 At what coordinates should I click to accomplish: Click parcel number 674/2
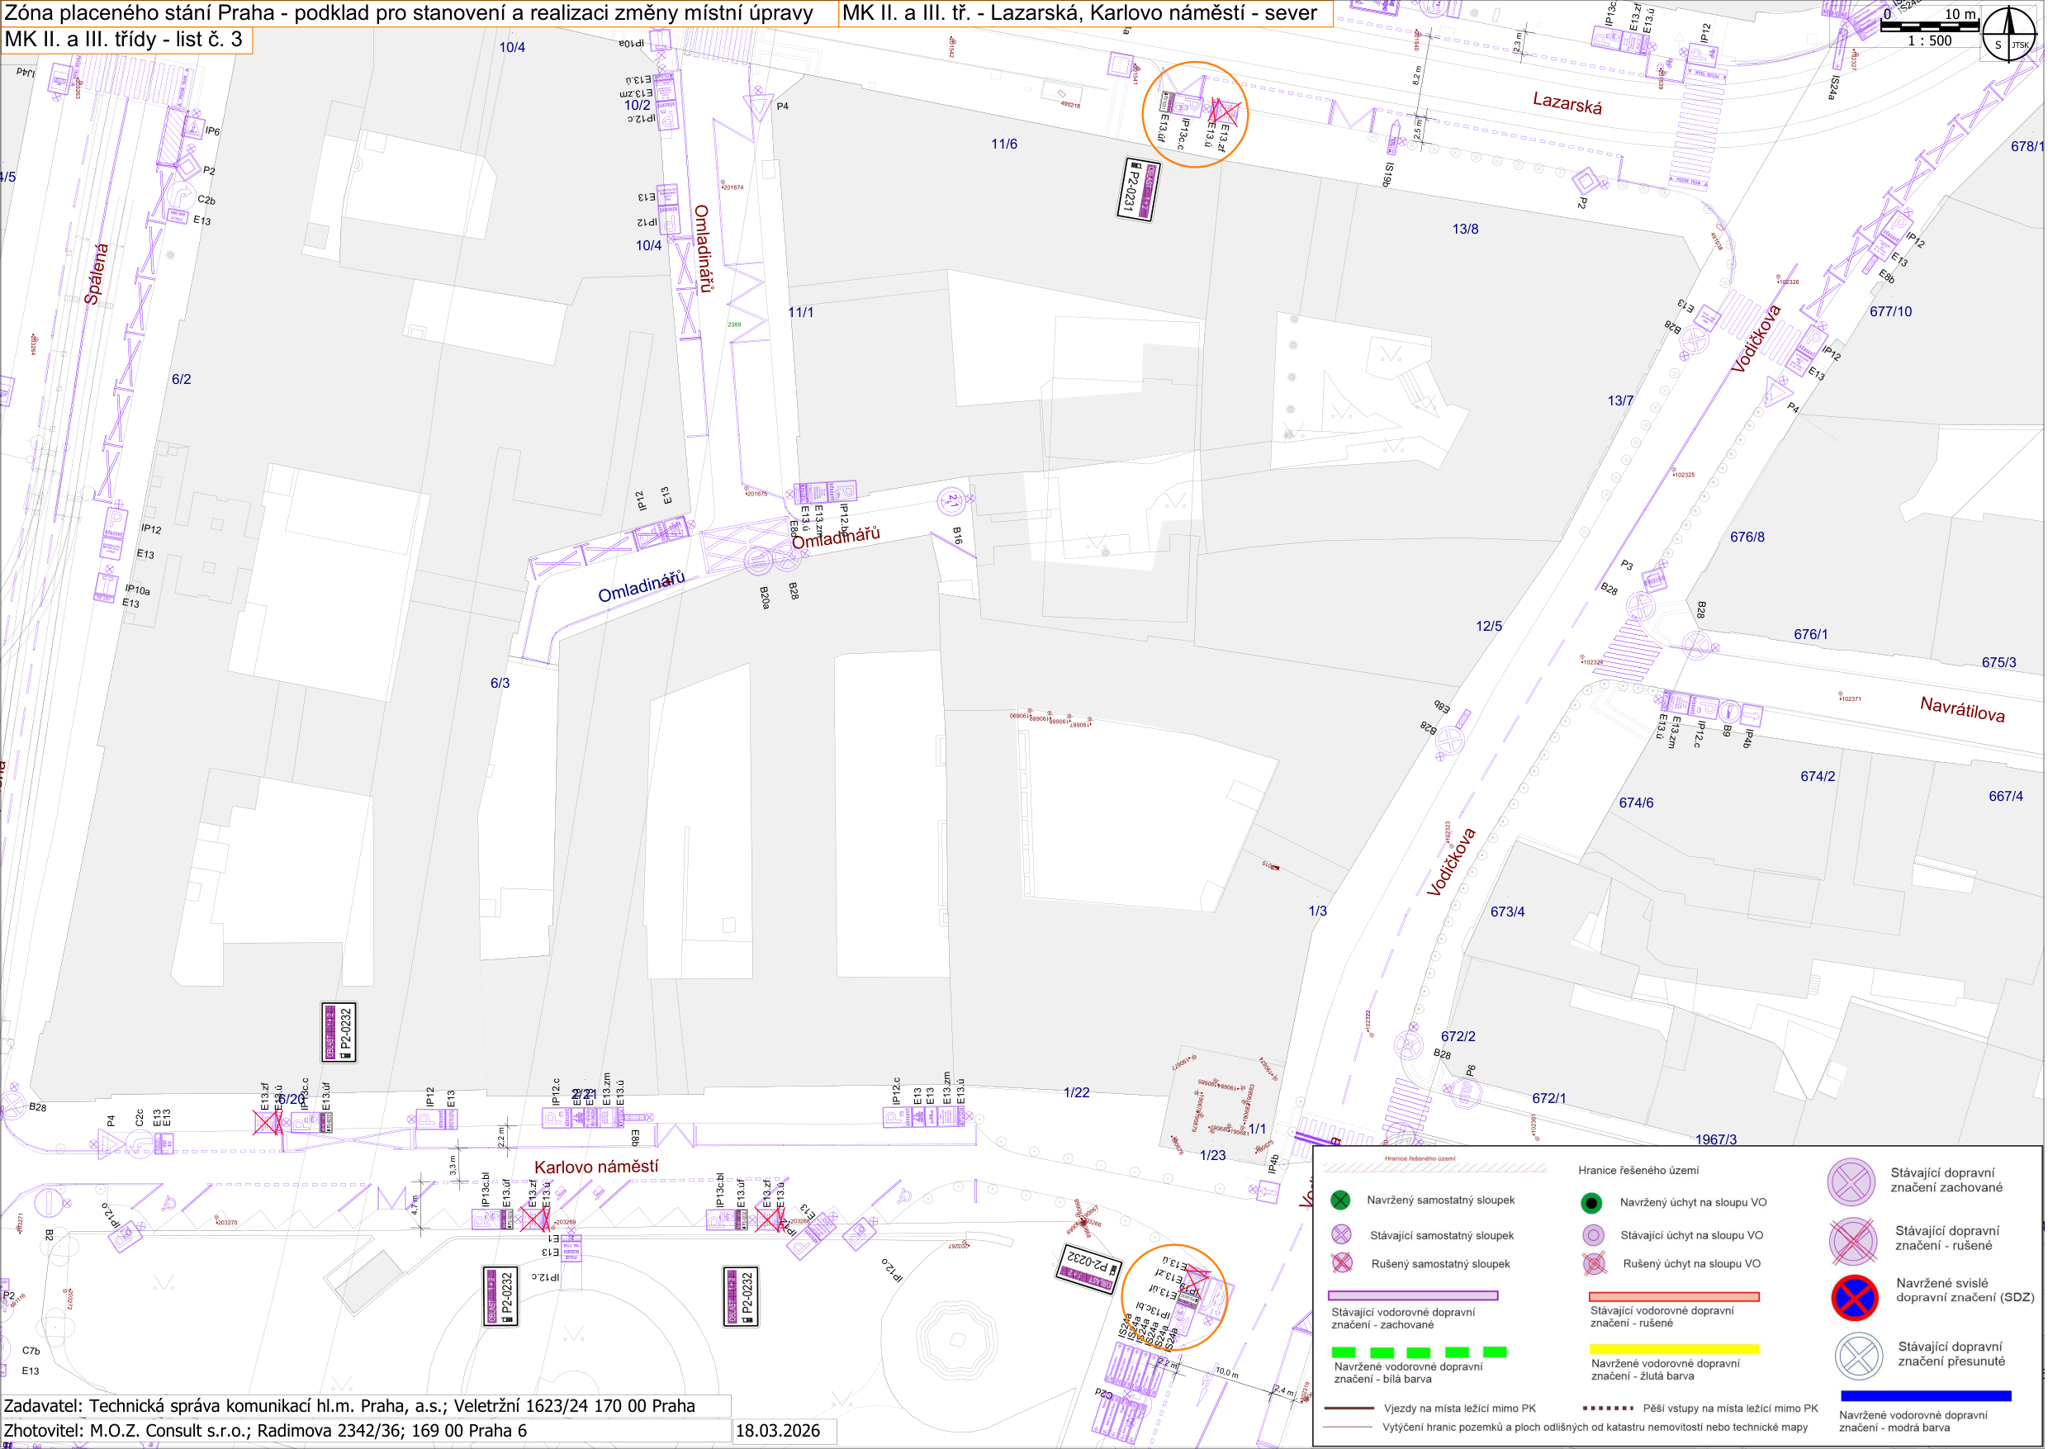point(1818,776)
